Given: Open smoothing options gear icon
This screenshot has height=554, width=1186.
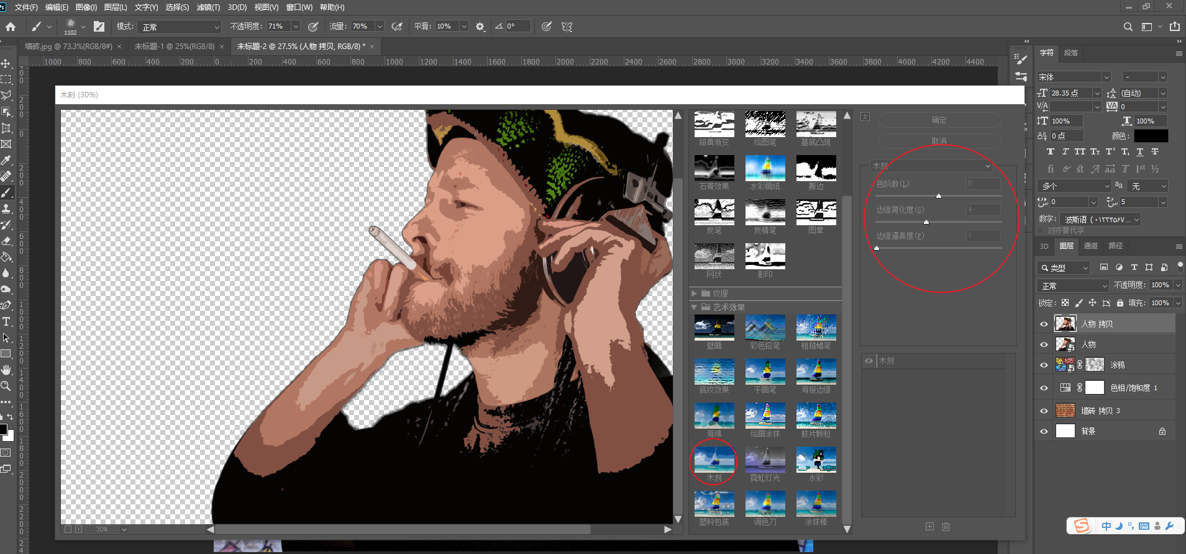Looking at the screenshot, I should click(480, 27).
